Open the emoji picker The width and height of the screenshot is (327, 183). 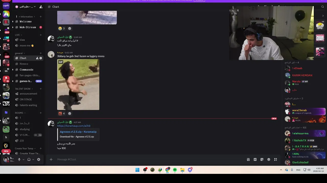point(269,160)
